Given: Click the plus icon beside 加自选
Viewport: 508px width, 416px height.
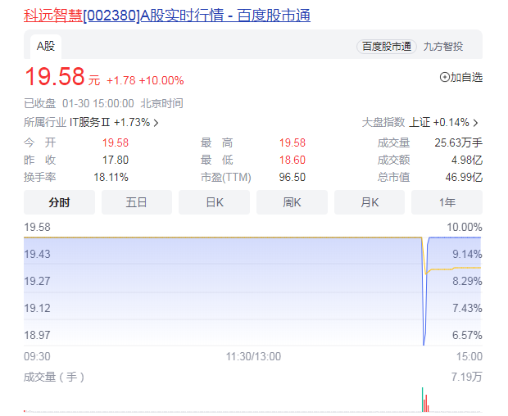Looking at the screenshot, I should [x=444, y=77].
